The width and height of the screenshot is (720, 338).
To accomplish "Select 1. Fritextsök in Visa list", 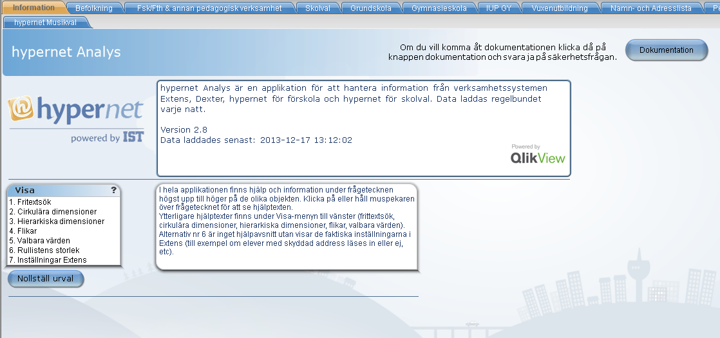I will click(x=64, y=202).
